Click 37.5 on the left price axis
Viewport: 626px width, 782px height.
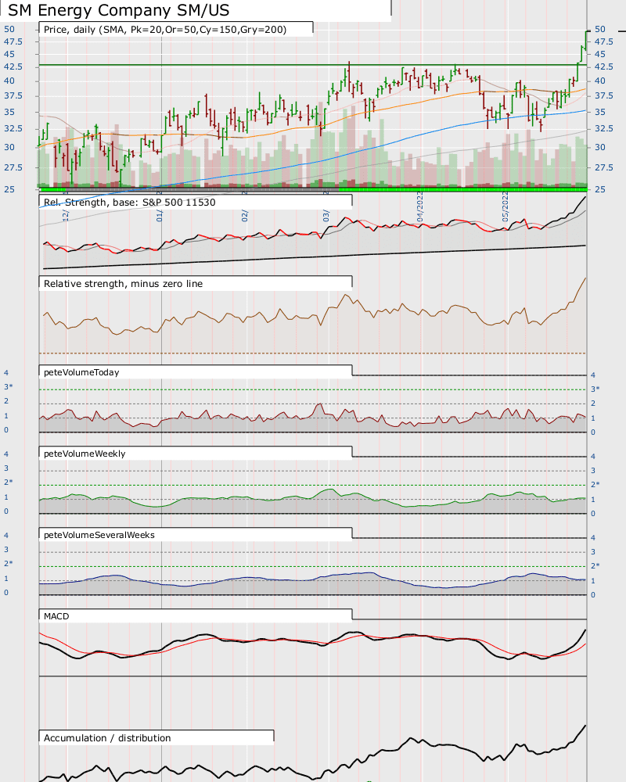point(13,95)
